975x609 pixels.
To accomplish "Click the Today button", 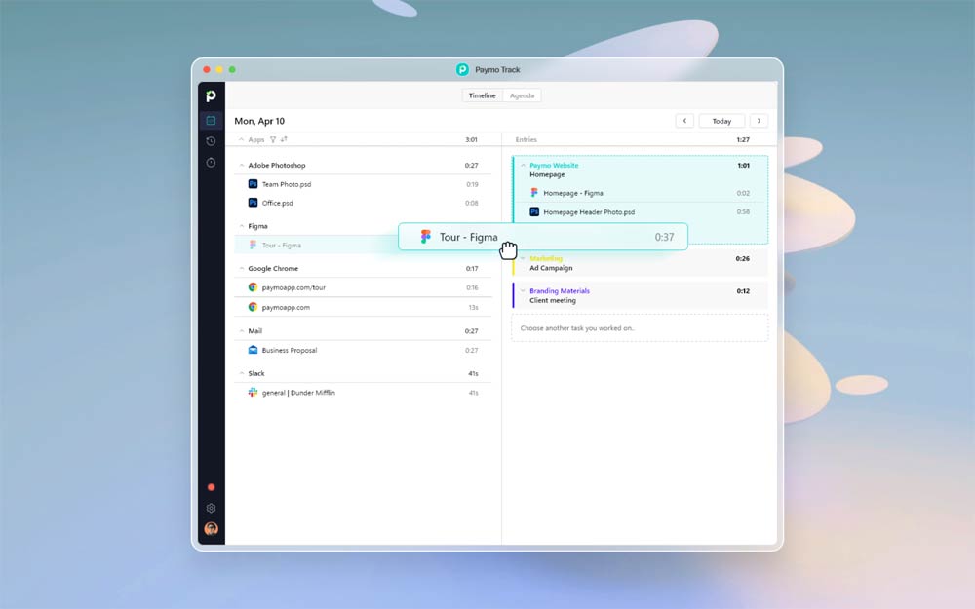I will [721, 121].
